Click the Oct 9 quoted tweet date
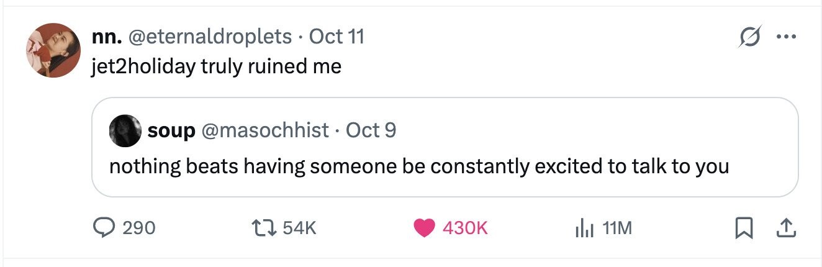 click(x=371, y=130)
